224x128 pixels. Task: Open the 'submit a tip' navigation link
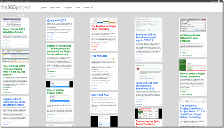pyautogui.click(x=88, y=8)
